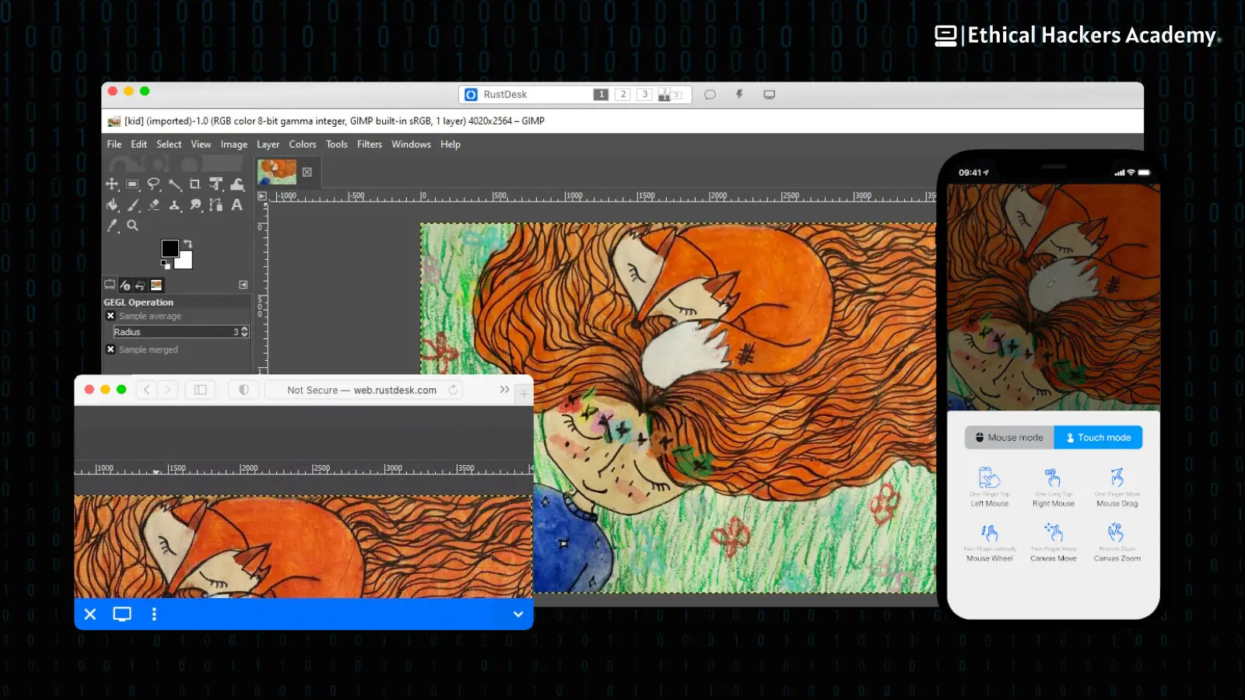
Task: Open the View menu
Action: click(201, 145)
